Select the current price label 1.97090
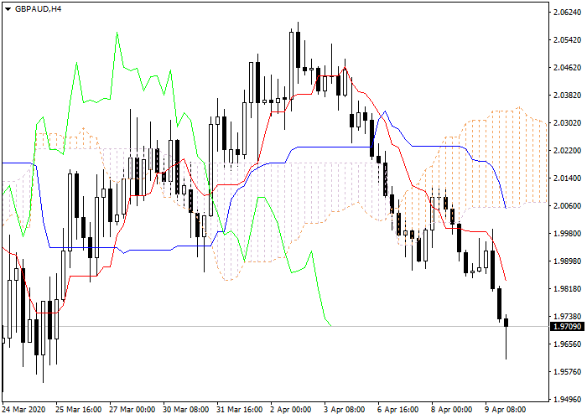 coord(568,327)
